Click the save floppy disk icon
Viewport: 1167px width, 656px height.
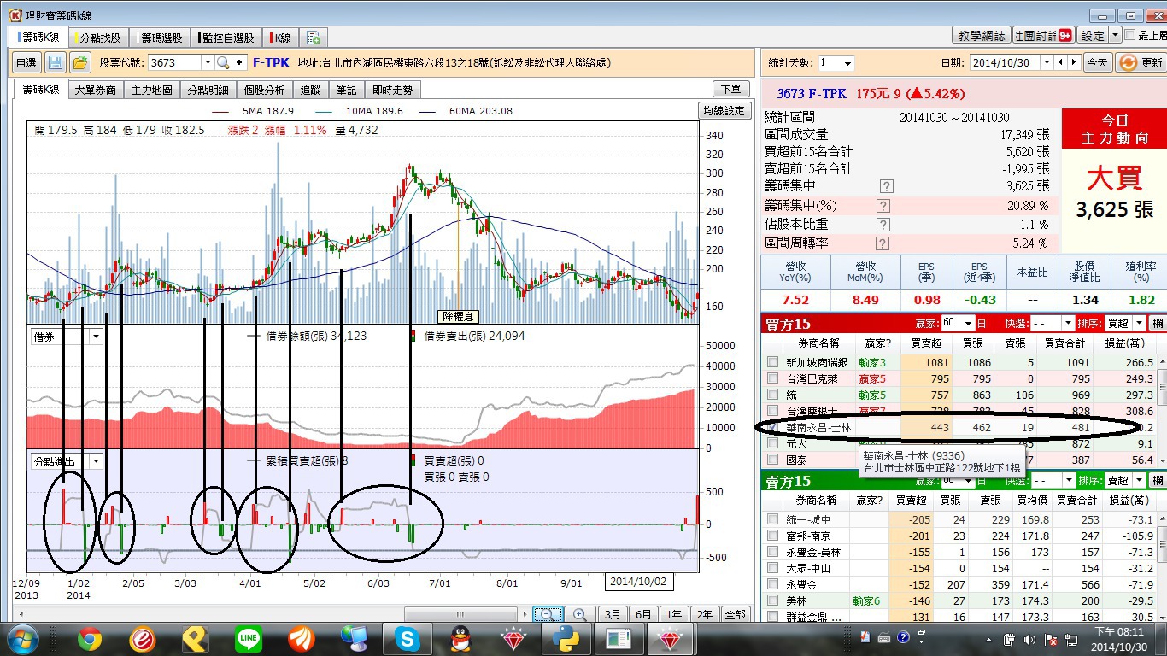pos(56,62)
